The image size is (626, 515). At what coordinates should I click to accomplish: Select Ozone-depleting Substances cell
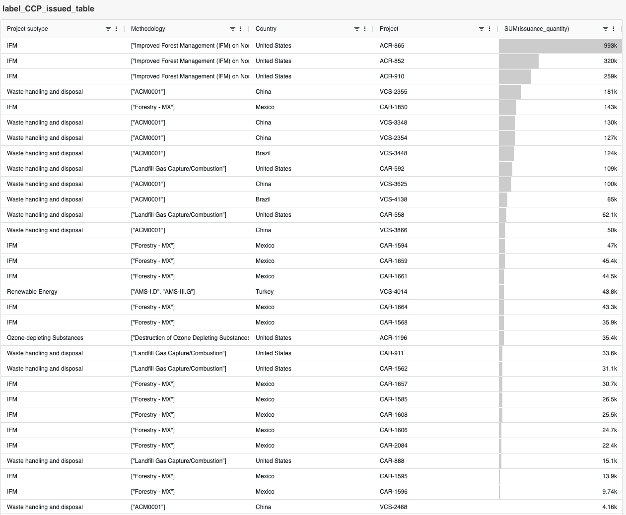(45, 338)
